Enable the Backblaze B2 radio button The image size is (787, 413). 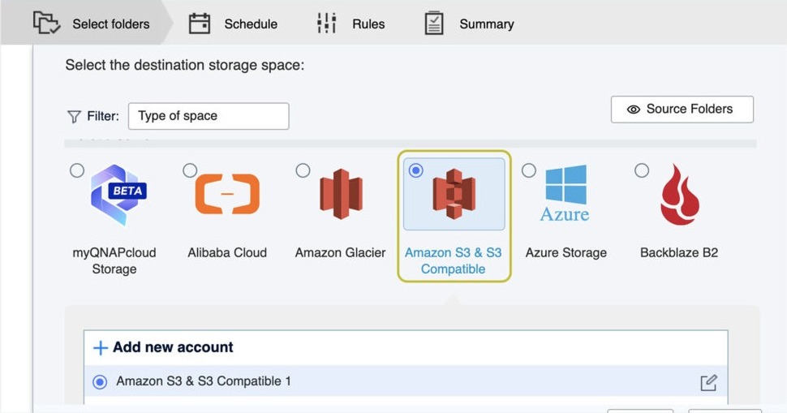tap(642, 170)
